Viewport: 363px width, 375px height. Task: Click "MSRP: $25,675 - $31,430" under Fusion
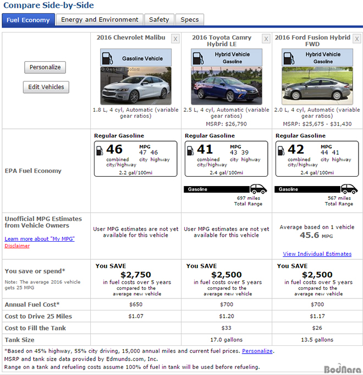(x=317, y=124)
